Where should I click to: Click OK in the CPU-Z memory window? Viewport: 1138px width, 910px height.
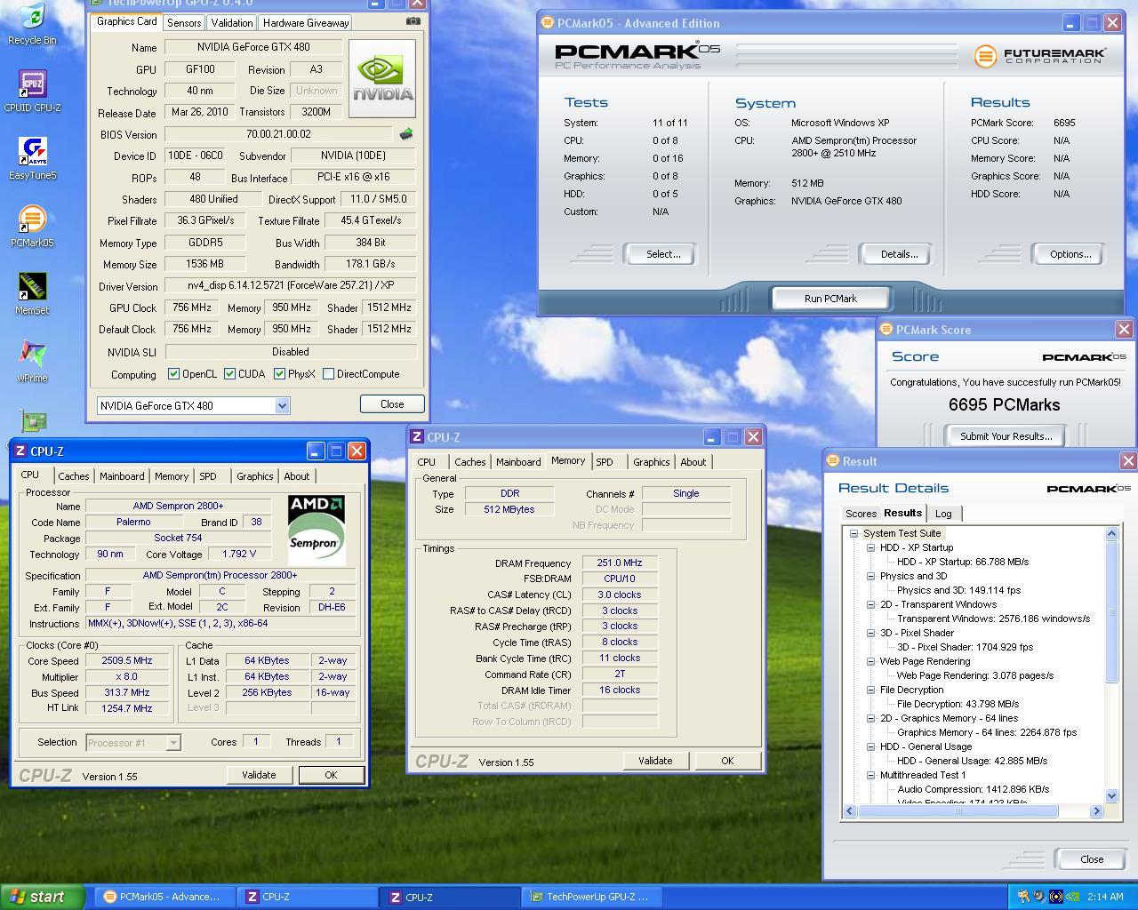[x=727, y=761]
